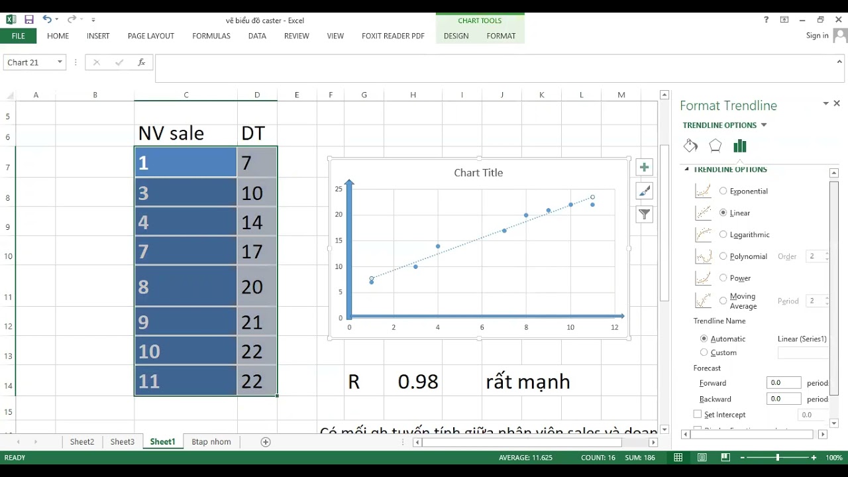Switch to the INSERT ribbon tab
Viewport: 848px width, 477px height.
[98, 36]
